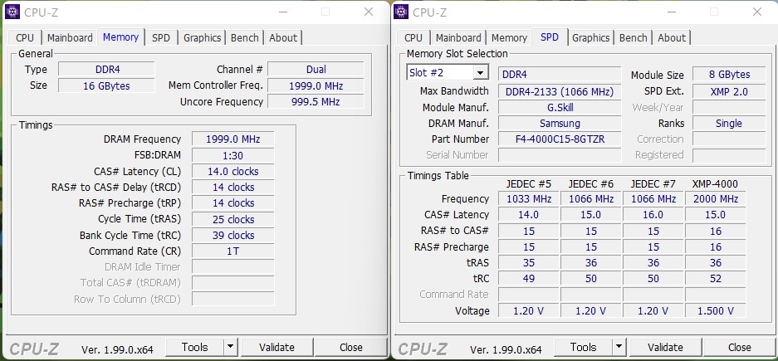Viewport: 778px width, 361px height.
Task: Switch to CPU tab in right window
Action: (413, 37)
